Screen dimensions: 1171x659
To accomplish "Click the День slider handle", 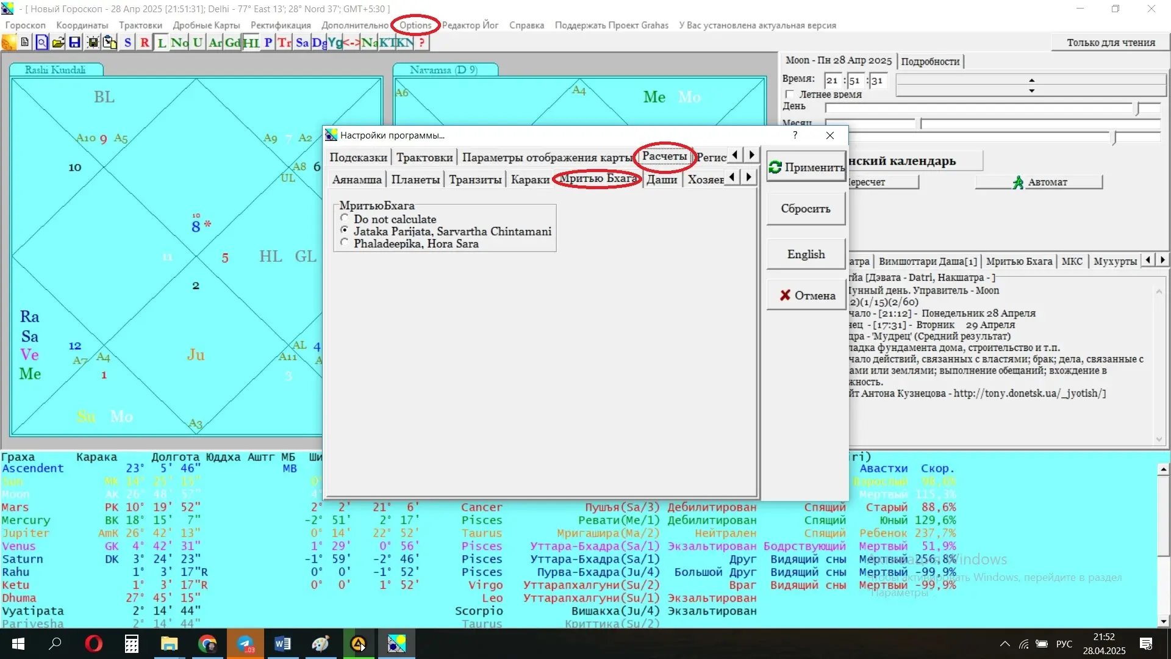I will 1137,109.
